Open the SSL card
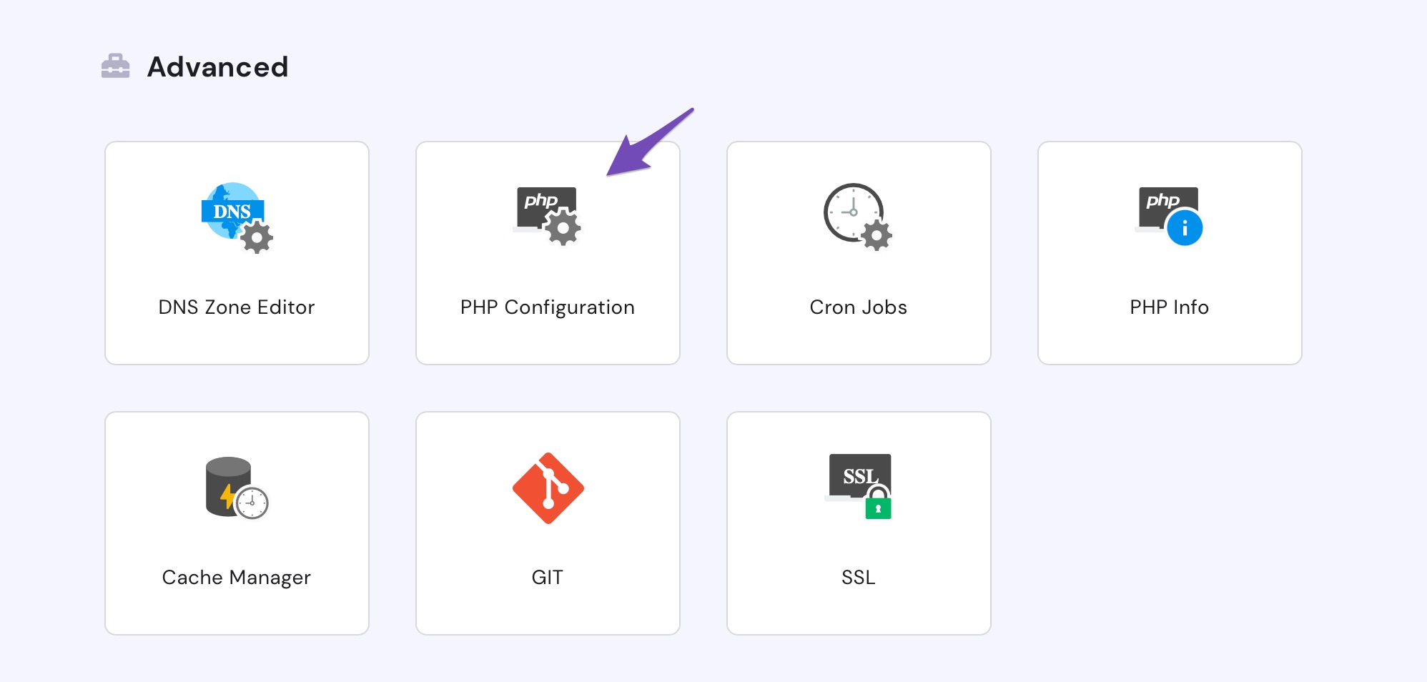The height and width of the screenshot is (682, 1427). pos(859,522)
